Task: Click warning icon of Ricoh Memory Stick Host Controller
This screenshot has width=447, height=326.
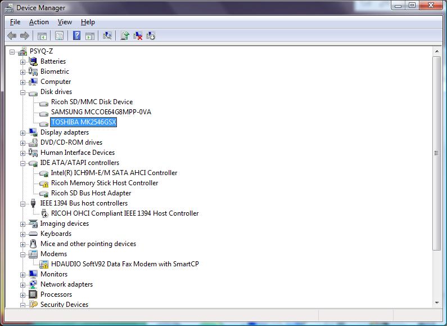Action: (44, 184)
